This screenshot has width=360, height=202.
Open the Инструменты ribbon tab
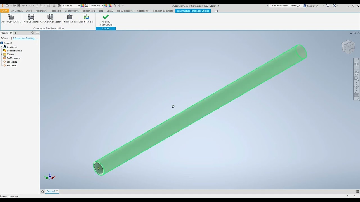coord(72,11)
